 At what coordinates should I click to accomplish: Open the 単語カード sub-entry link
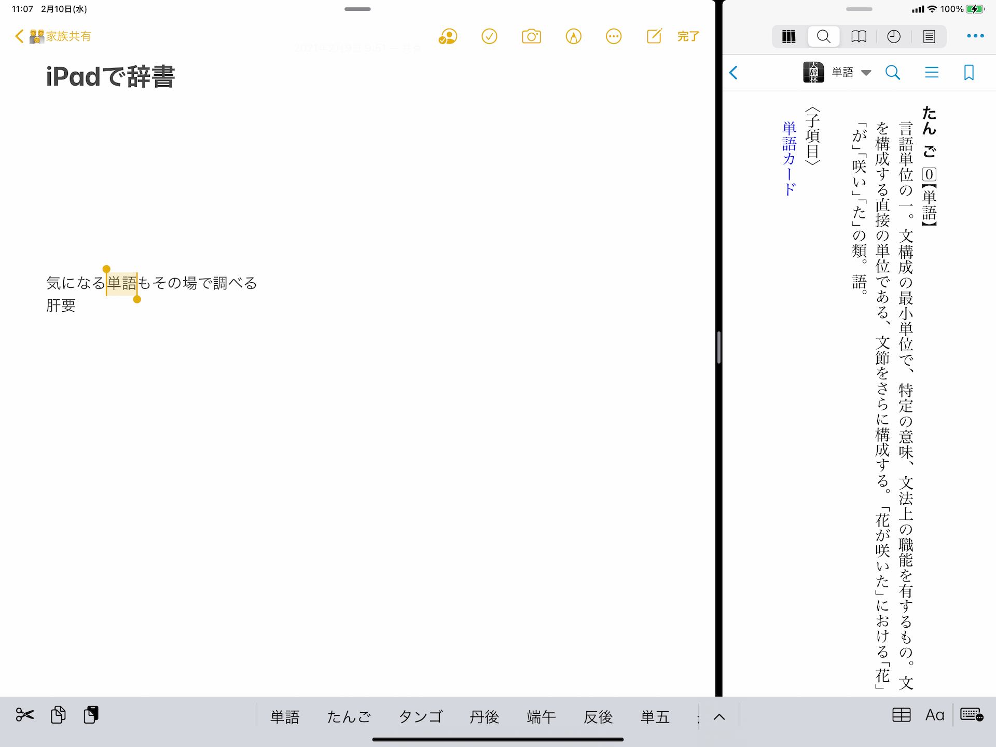[789, 159]
